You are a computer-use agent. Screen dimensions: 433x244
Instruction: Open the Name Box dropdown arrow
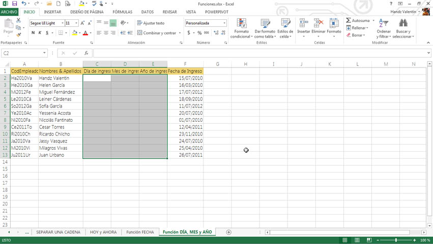(44, 53)
